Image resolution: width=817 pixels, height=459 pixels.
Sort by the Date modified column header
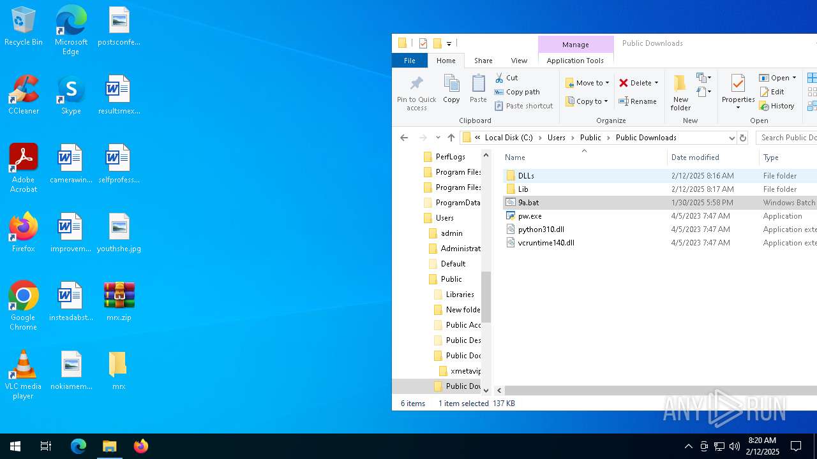pyautogui.click(x=714, y=157)
